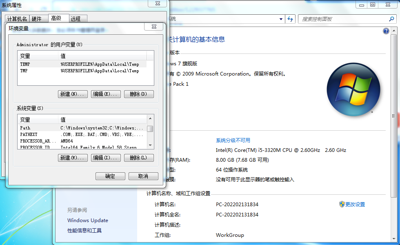Click 编辑(E) for user variables
The height and width of the screenshot is (245, 400).
coord(106,94)
